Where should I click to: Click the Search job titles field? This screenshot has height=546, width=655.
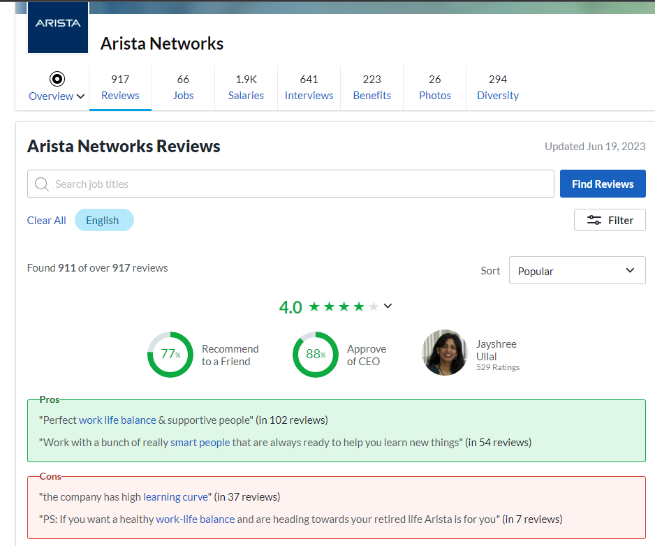290,184
